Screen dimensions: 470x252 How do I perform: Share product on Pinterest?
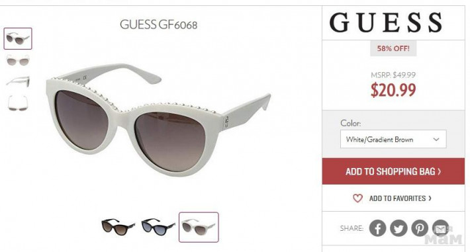[x=419, y=228]
